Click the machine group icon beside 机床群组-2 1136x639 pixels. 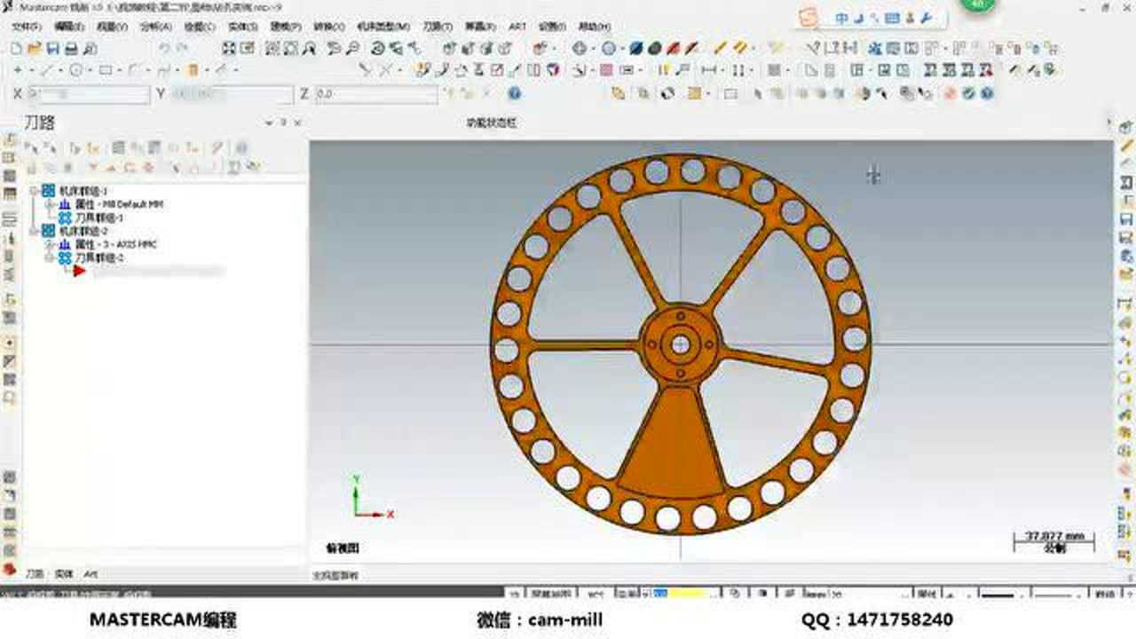tap(49, 229)
